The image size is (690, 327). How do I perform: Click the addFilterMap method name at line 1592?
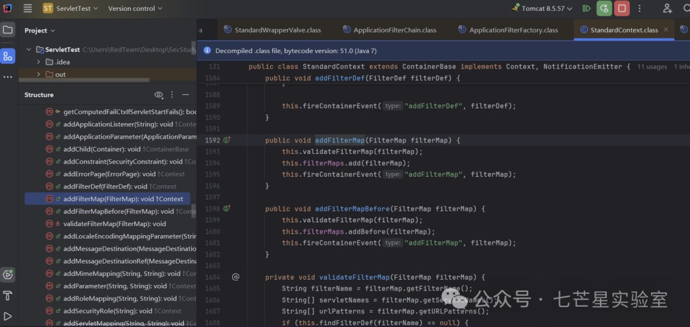[x=340, y=140]
